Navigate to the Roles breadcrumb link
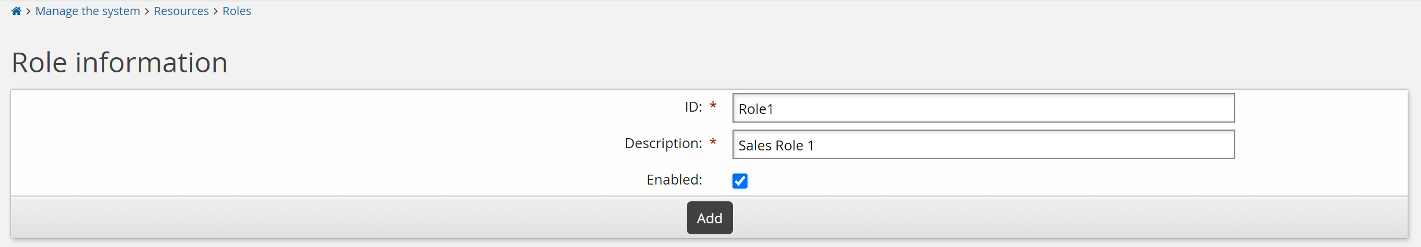Image resolution: width=1421 pixels, height=247 pixels. tap(237, 11)
